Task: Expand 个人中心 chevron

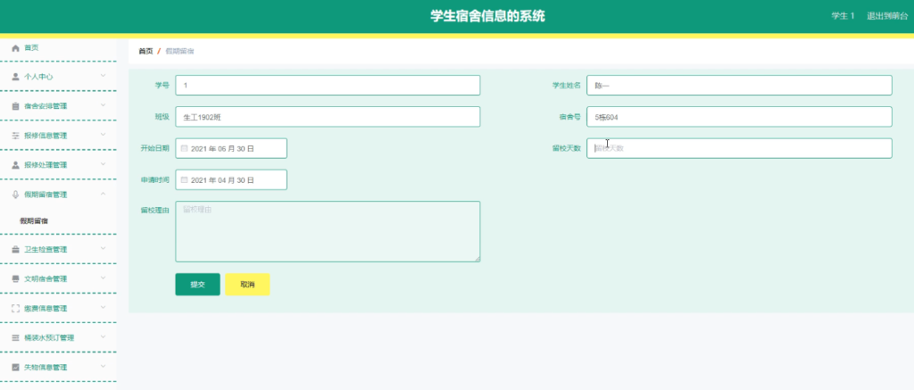Action: (x=104, y=76)
